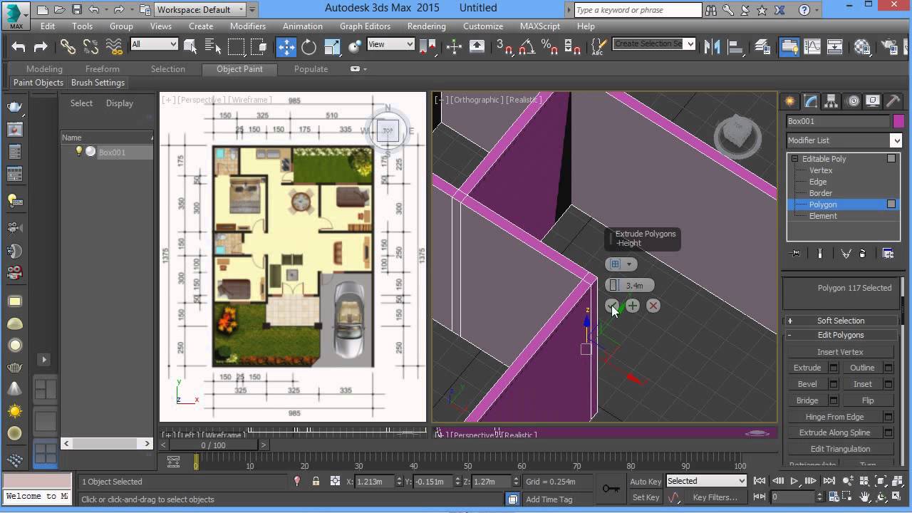Click the binoculars search icon
The height and width of the screenshot is (513, 912).
(712, 9)
